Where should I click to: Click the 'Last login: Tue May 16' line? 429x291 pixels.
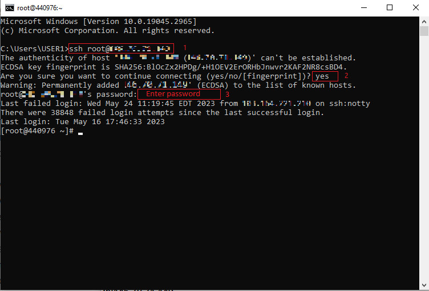(x=83, y=122)
